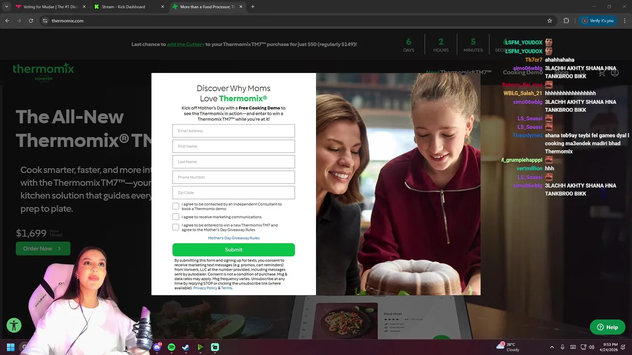Screen dimensions: 632x355
Task: Check the receive marketing communications box
Action: pos(176,216)
